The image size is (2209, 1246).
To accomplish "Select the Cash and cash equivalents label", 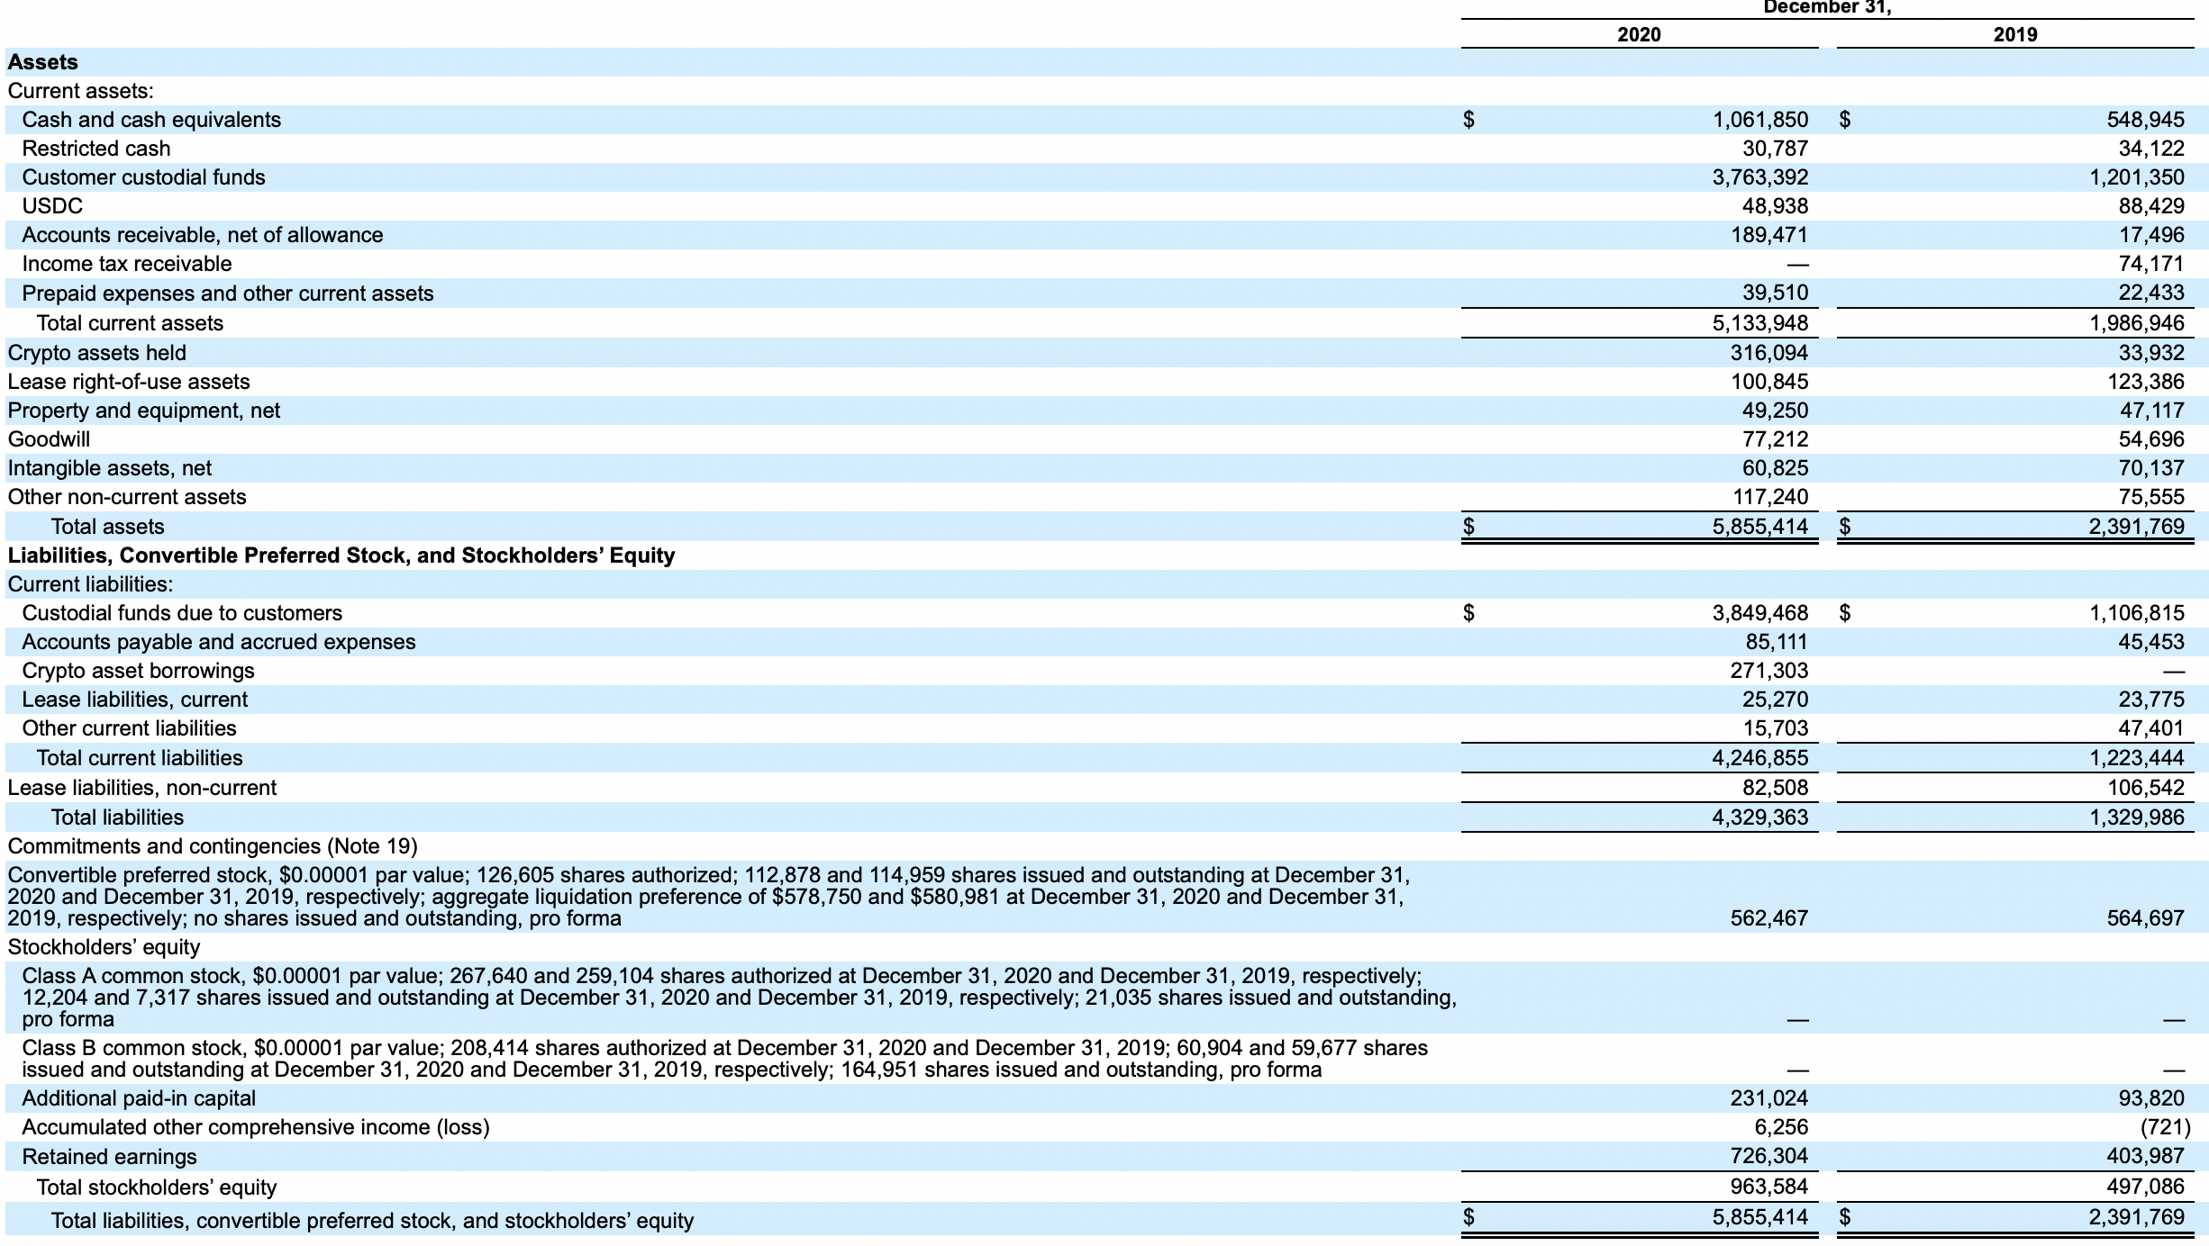I will pyautogui.click(x=151, y=120).
